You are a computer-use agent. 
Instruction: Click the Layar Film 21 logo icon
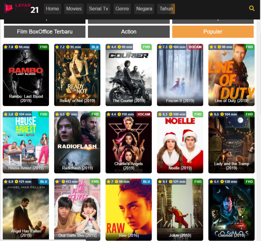point(8,9)
